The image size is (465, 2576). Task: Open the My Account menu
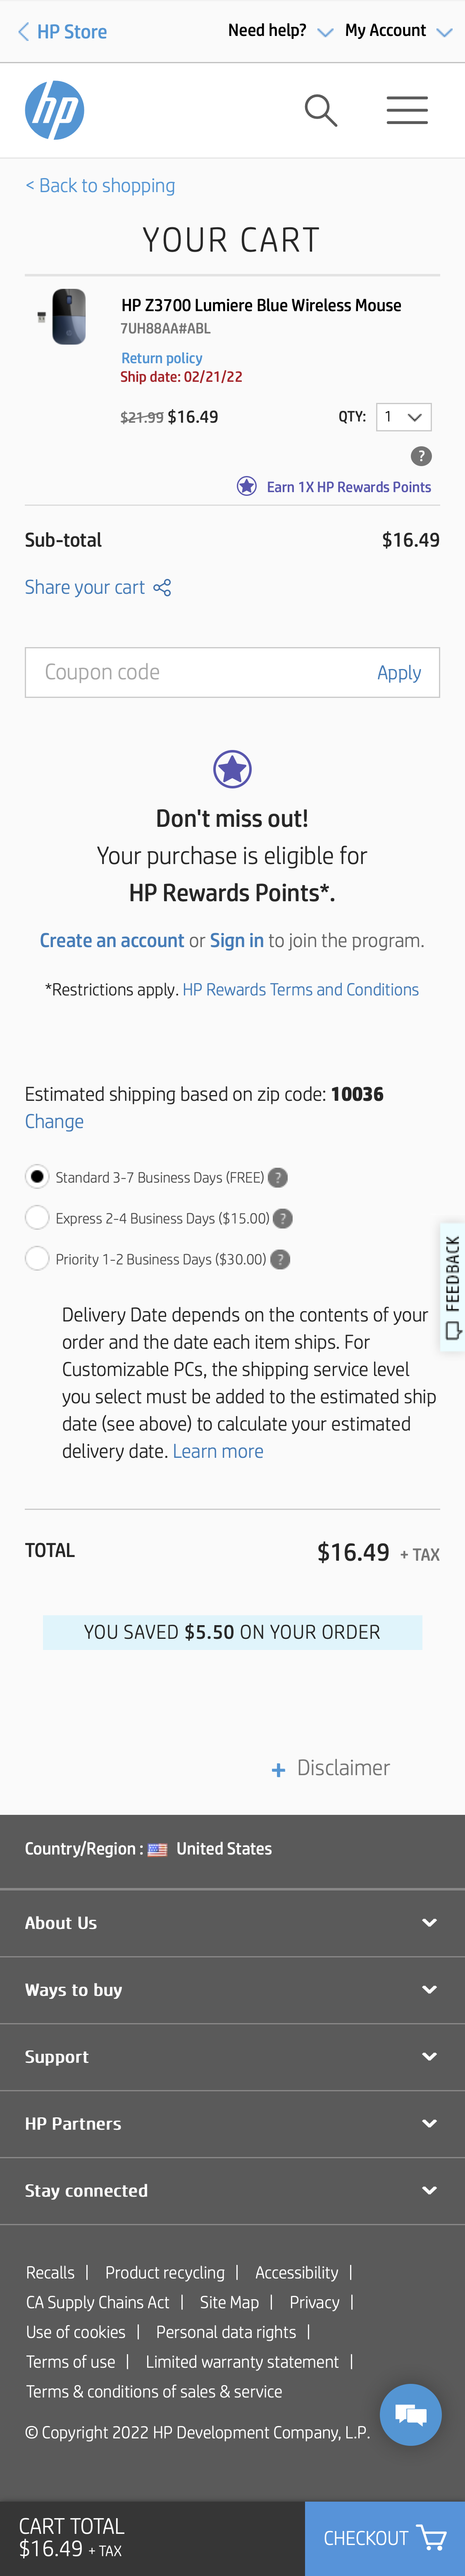pyautogui.click(x=398, y=31)
